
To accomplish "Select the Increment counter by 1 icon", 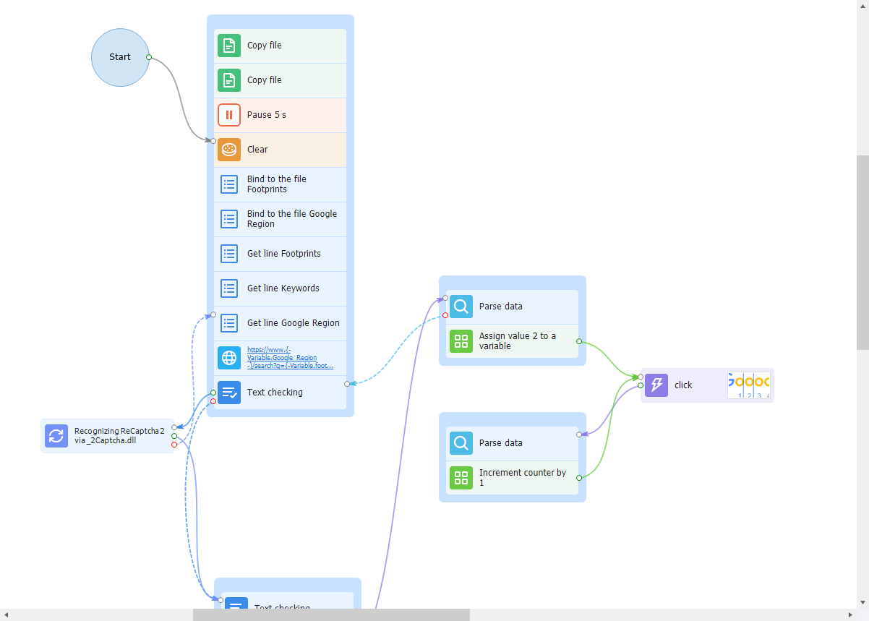I will pyautogui.click(x=461, y=478).
